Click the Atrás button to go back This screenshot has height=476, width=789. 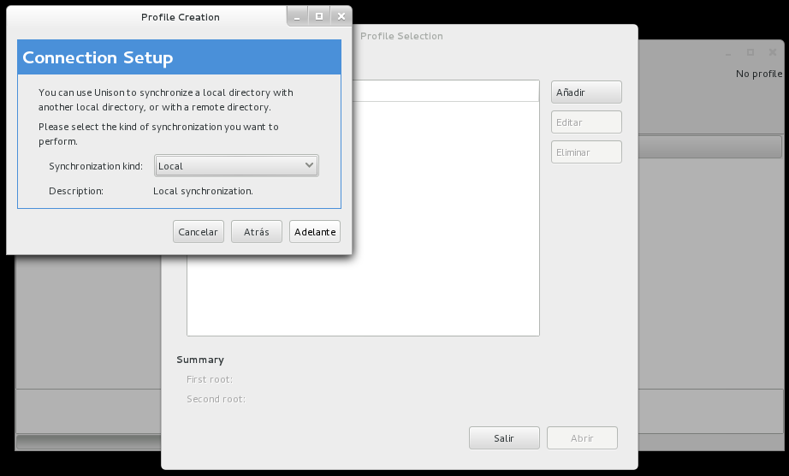point(257,232)
